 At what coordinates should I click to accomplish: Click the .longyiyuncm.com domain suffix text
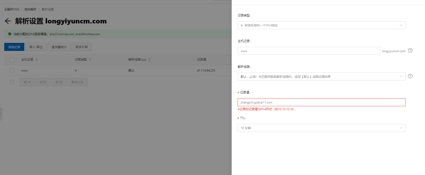[393, 51]
